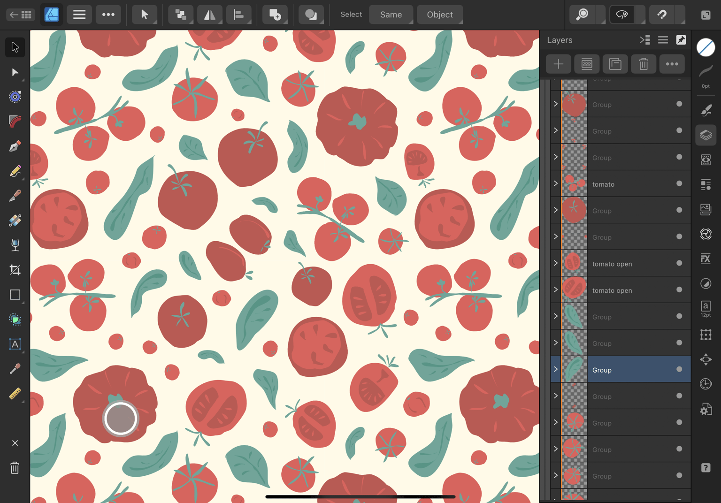This screenshot has width=721, height=503.
Task: Open the alignment options dropdown
Action: (239, 15)
